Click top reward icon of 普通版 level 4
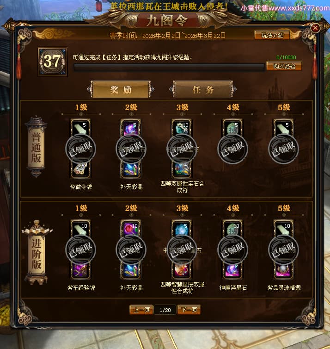The height and width of the screenshot is (349, 330). pos(232,128)
